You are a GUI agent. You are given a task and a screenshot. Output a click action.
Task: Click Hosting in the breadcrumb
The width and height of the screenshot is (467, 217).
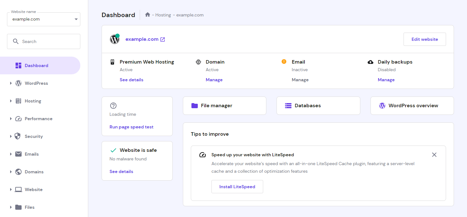tap(163, 15)
